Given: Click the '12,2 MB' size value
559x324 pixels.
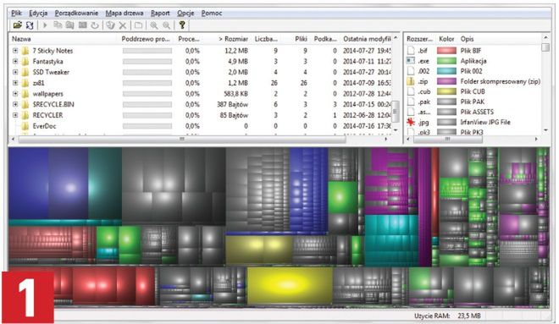Looking at the screenshot, I should click(236, 51).
